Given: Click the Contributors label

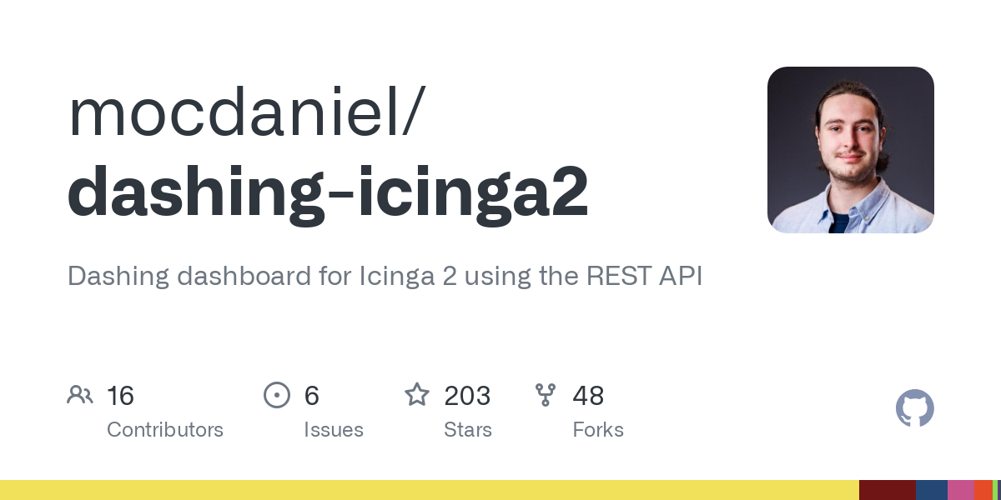Looking at the screenshot, I should [165, 430].
